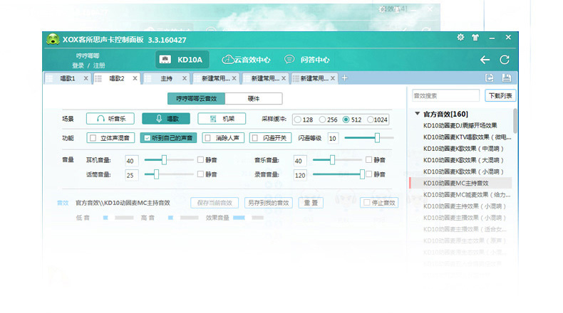
Task: Select KD10动圈麦MC喊麦效果 item
Action: tap(467, 195)
